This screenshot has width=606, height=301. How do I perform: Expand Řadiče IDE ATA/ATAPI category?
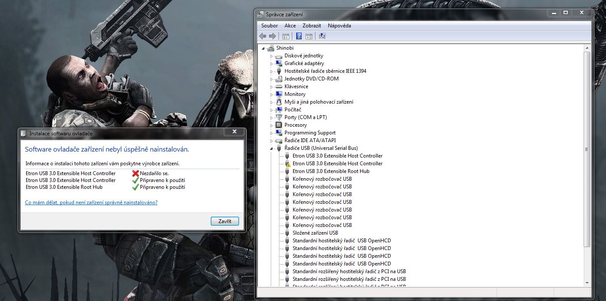[271, 141]
